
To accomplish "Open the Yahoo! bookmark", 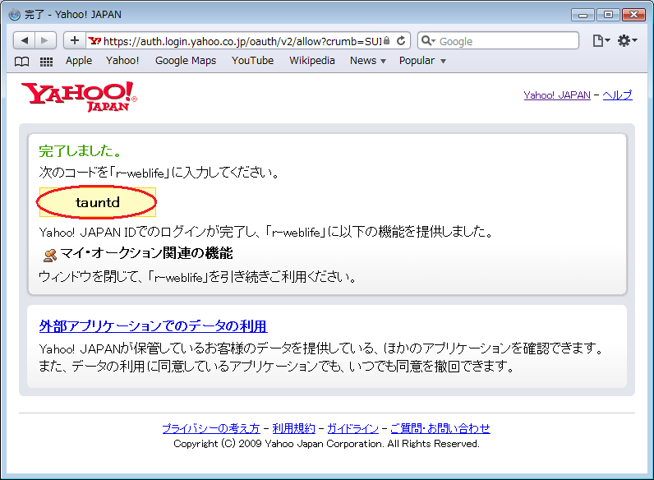I will click(122, 61).
